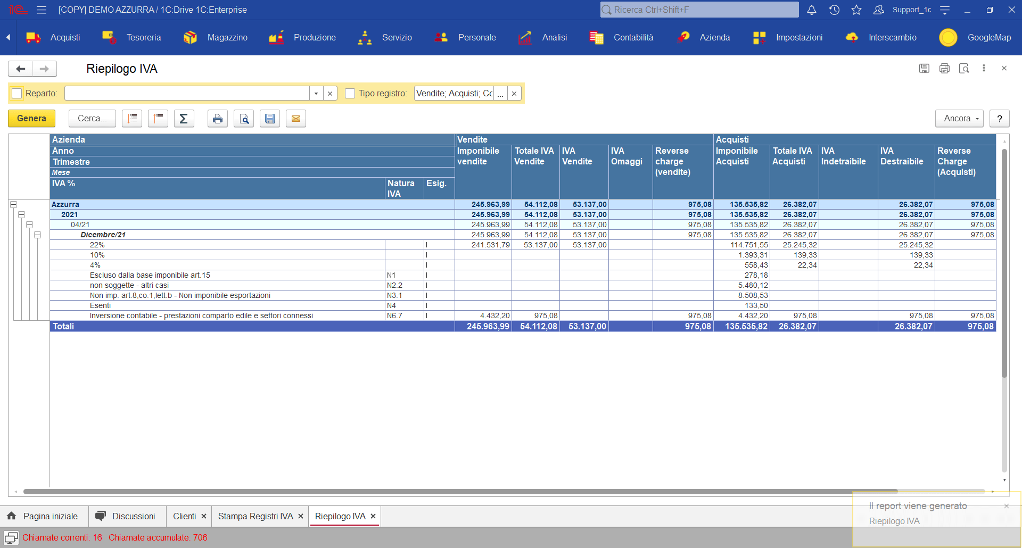The width and height of the screenshot is (1022, 548).
Task: Click the Interscambio cloud icon
Action: point(852,37)
